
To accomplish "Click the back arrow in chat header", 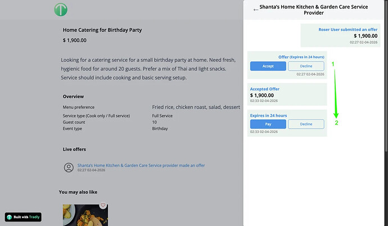I will tap(256, 10).
